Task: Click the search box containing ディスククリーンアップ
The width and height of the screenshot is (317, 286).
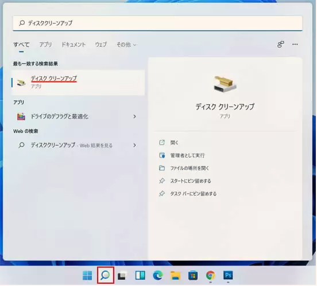Action: tap(158, 23)
